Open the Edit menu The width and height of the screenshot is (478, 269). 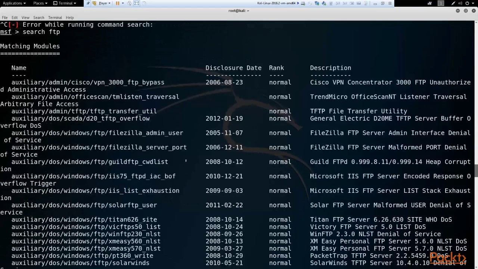[x=15, y=18]
